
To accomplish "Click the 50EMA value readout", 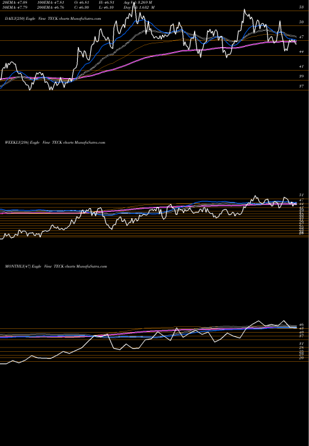I will pyautogui.click(x=14, y=7).
